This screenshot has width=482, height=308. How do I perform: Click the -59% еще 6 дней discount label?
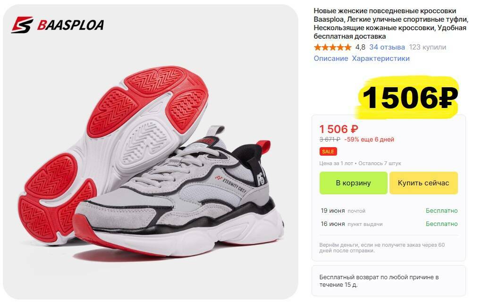[369, 140]
